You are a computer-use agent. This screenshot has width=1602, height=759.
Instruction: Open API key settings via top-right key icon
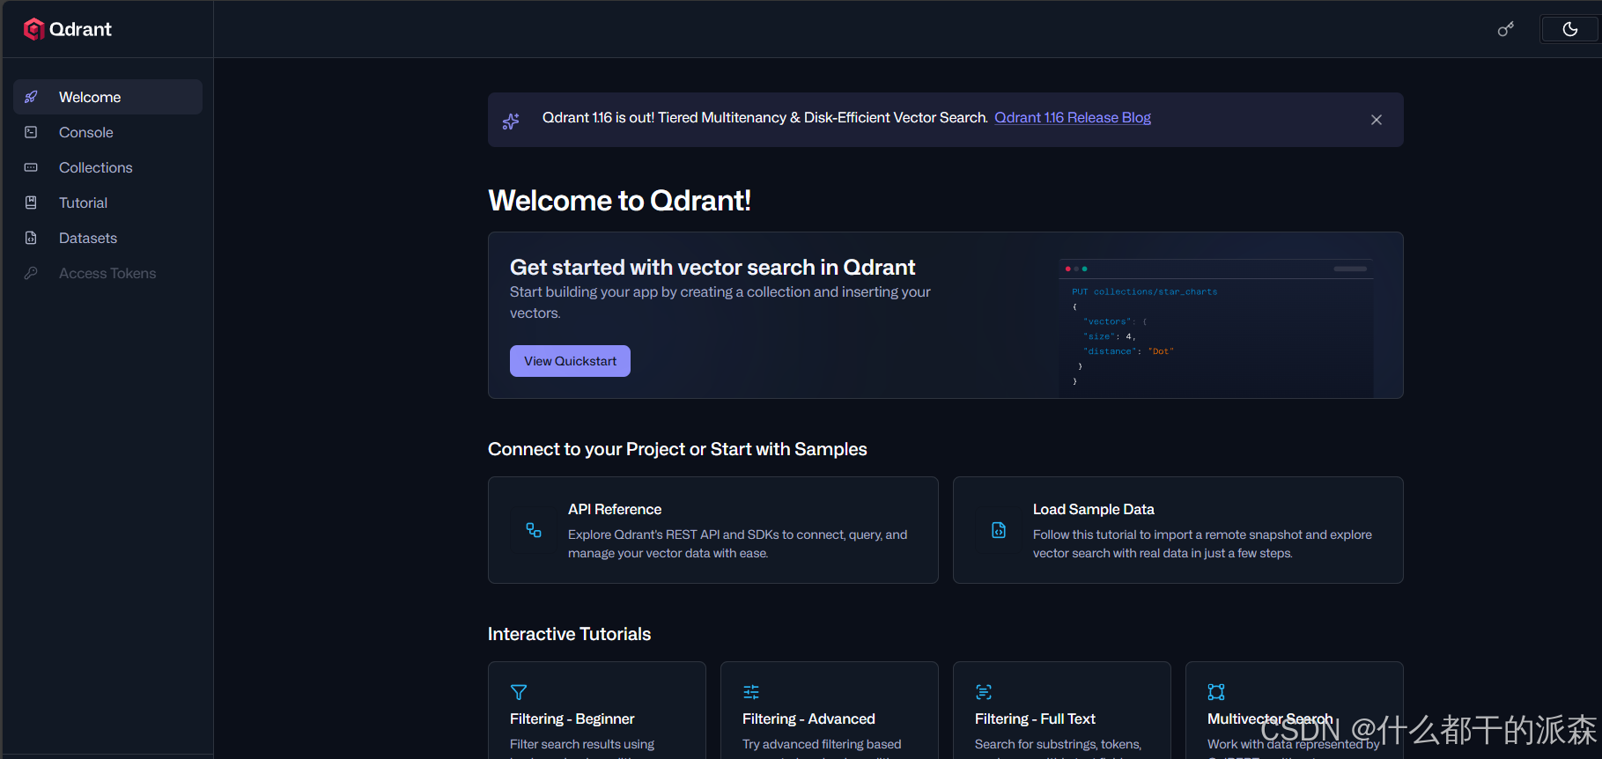click(1506, 29)
